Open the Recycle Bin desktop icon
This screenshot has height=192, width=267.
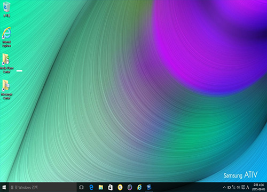[7, 9]
